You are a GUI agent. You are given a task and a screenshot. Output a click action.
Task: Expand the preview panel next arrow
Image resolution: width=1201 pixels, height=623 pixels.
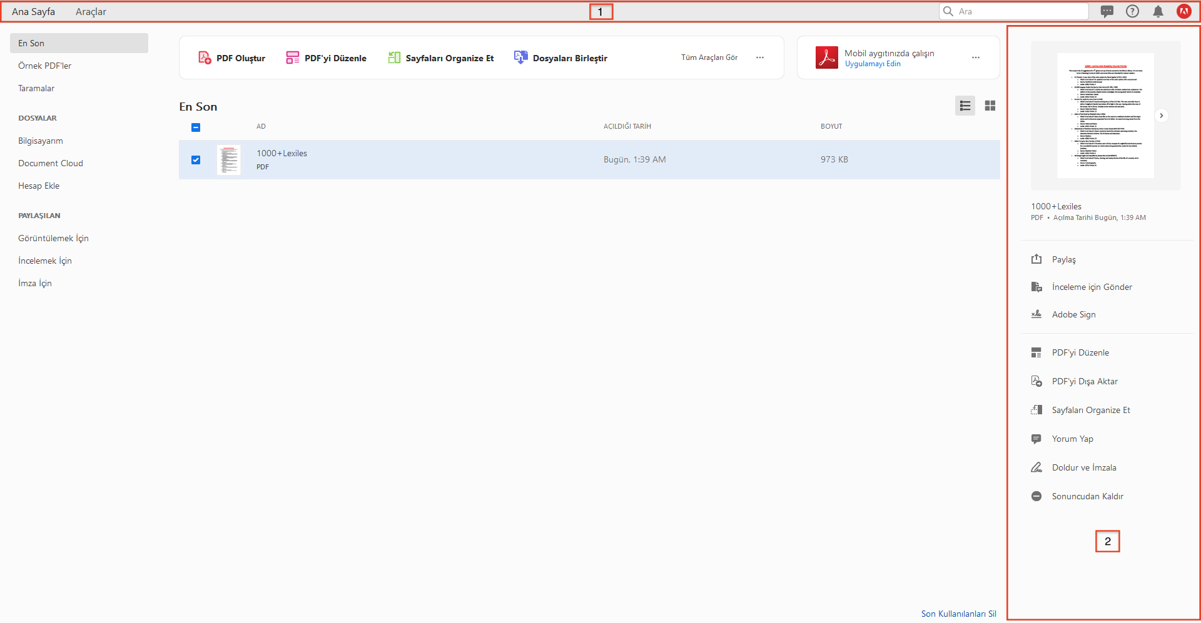pos(1162,116)
